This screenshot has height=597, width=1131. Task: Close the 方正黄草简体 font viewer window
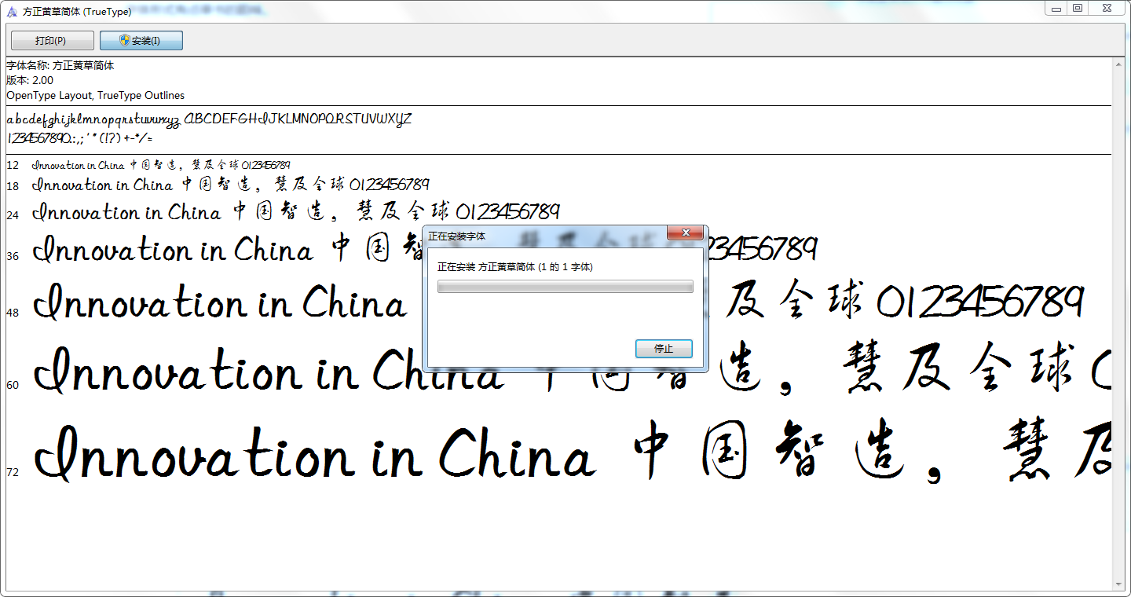tap(1107, 9)
